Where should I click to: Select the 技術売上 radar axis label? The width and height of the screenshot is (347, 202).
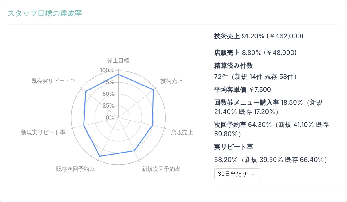pyautogui.click(x=171, y=81)
